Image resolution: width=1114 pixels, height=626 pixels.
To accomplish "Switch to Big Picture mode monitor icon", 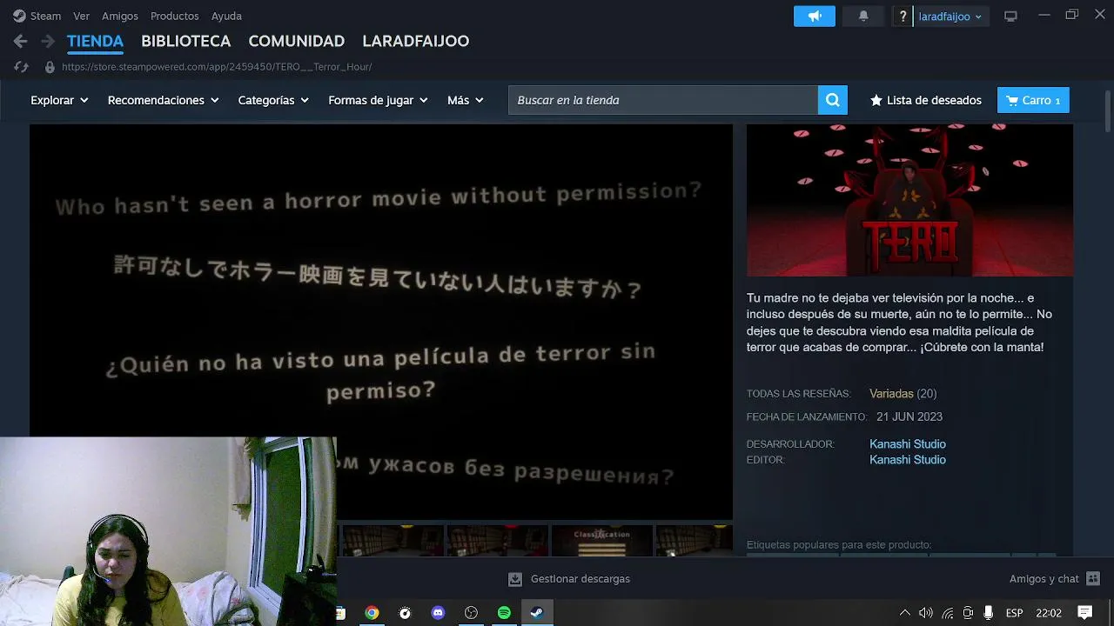I will (1010, 17).
